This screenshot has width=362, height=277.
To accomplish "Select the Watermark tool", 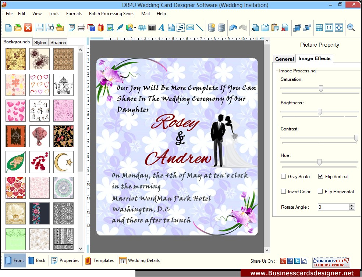I will 143,28.
